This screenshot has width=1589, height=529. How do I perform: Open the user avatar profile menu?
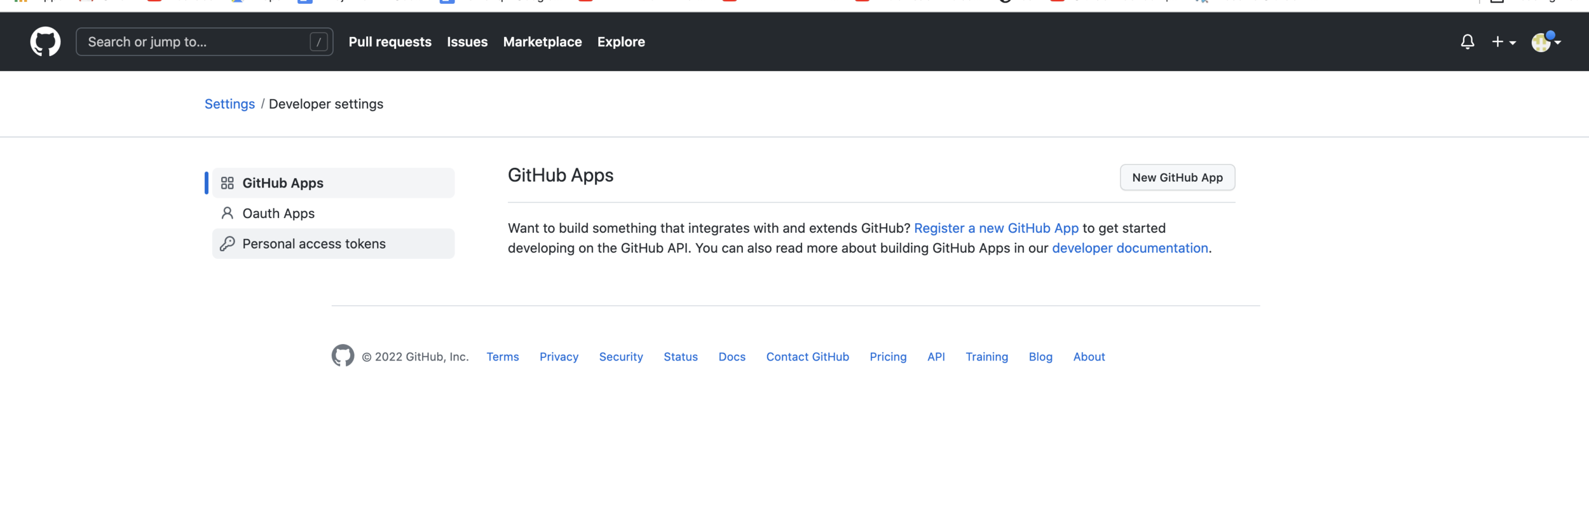[1546, 42]
